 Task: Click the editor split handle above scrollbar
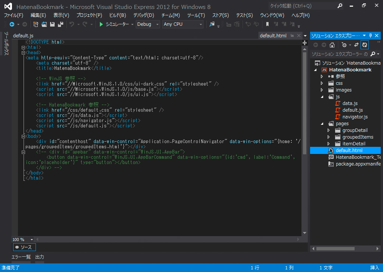(304, 43)
